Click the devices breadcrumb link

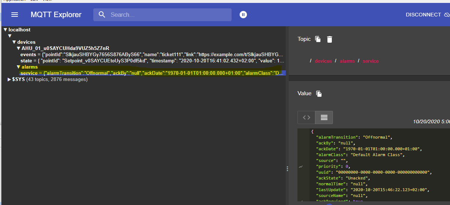323,61
